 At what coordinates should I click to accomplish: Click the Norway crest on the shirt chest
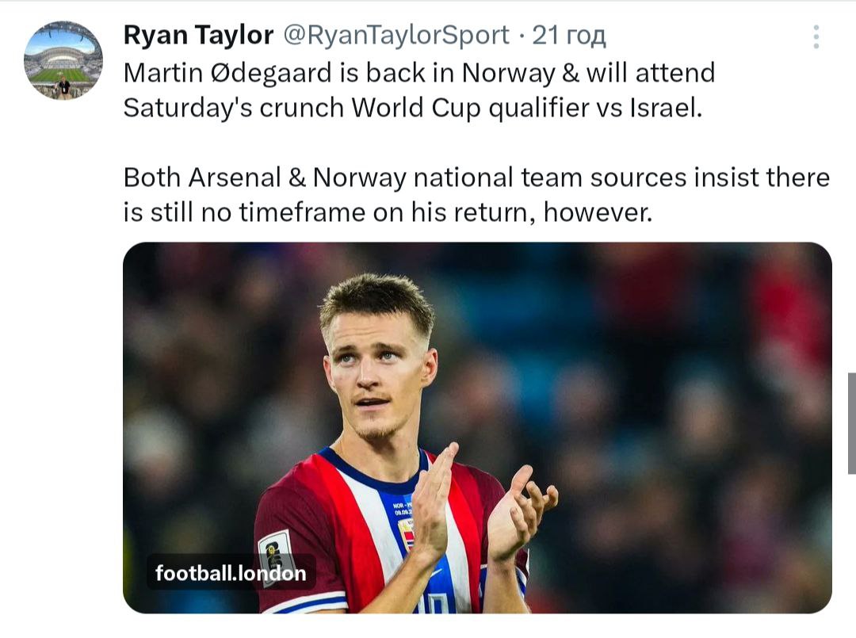pos(407,534)
